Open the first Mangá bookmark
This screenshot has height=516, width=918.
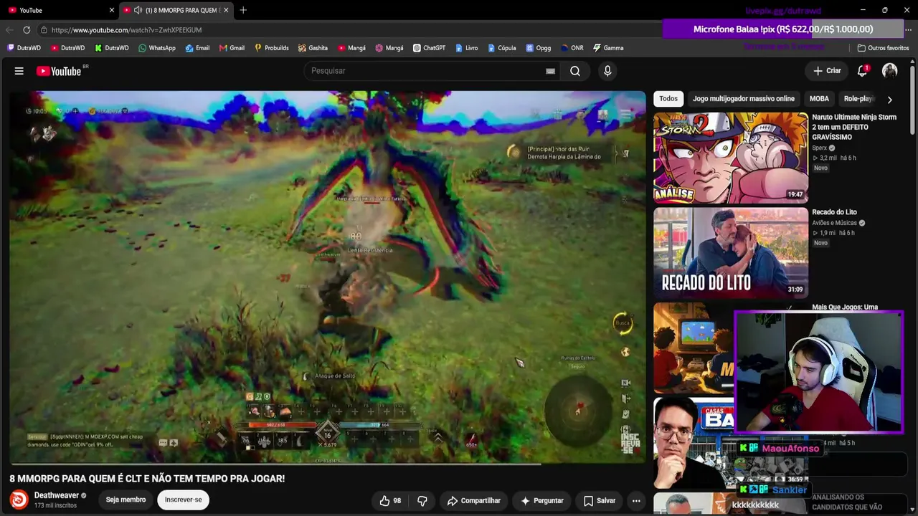pos(351,48)
